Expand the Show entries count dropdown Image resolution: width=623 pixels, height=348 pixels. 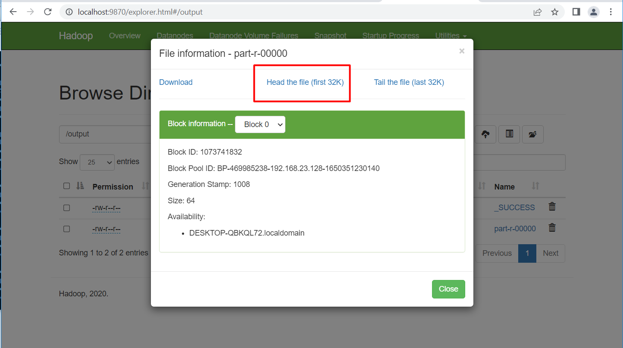[97, 162]
